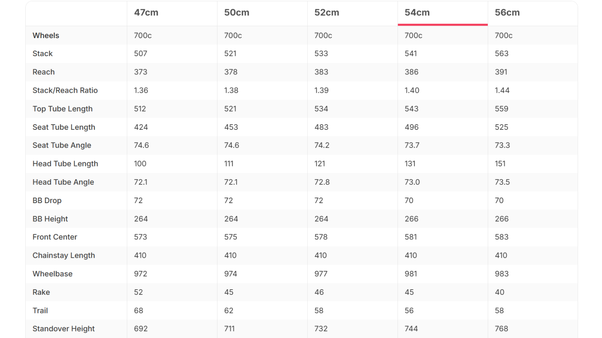Image resolution: width=602 pixels, height=338 pixels.
Task: Click the 52cm Head Tube Angle 72.8
Action: pos(322,182)
